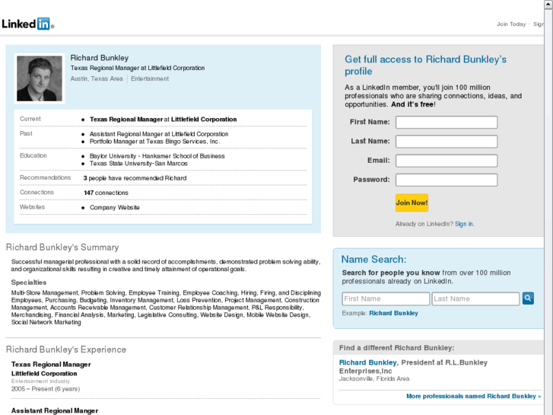Click Get full access to Richard Bunkley's profile heading
Image resolution: width=553 pixels, height=415 pixels.
426,65
